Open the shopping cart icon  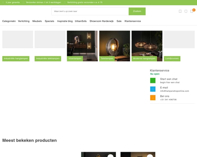coord(192,11)
